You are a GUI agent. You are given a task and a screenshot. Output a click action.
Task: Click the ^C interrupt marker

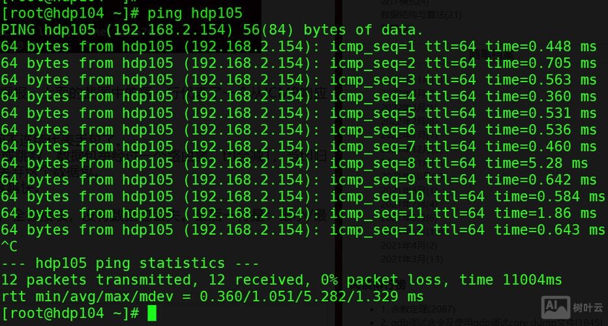coord(9,246)
